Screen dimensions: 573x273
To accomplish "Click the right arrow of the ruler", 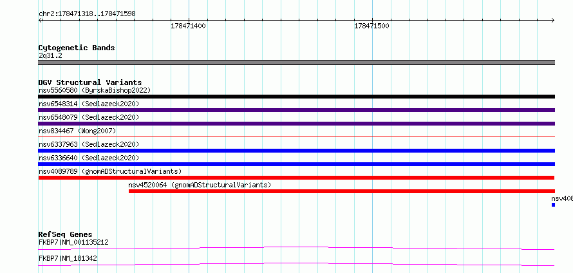I will 552,21.
